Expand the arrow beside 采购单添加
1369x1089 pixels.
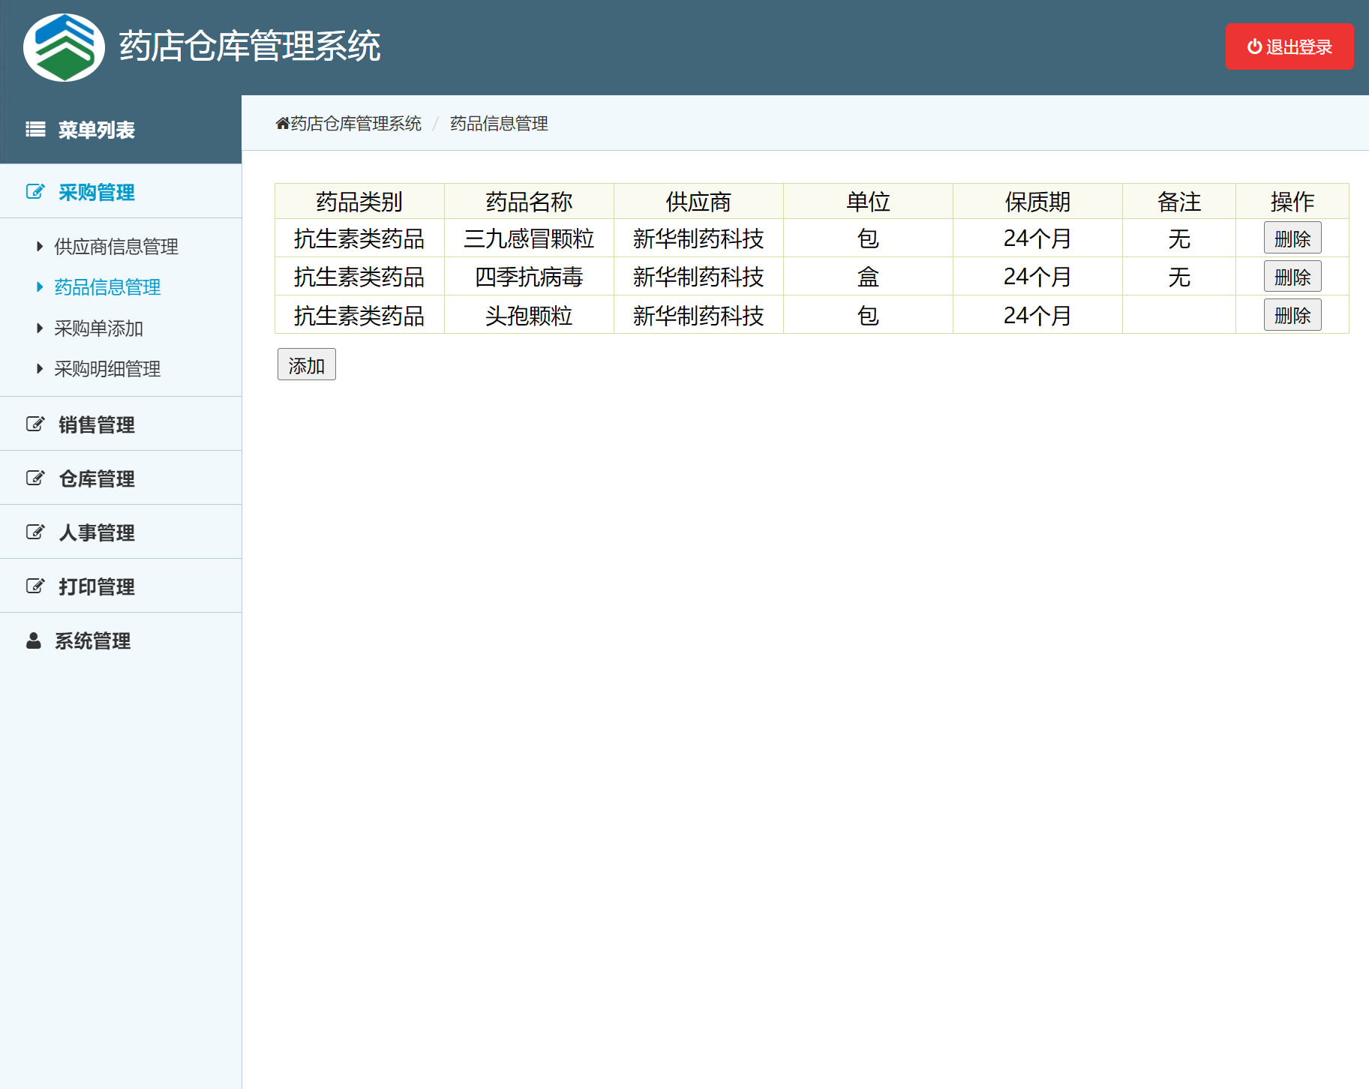(x=39, y=328)
